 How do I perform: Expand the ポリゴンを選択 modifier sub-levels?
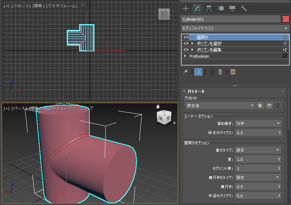click(x=193, y=43)
